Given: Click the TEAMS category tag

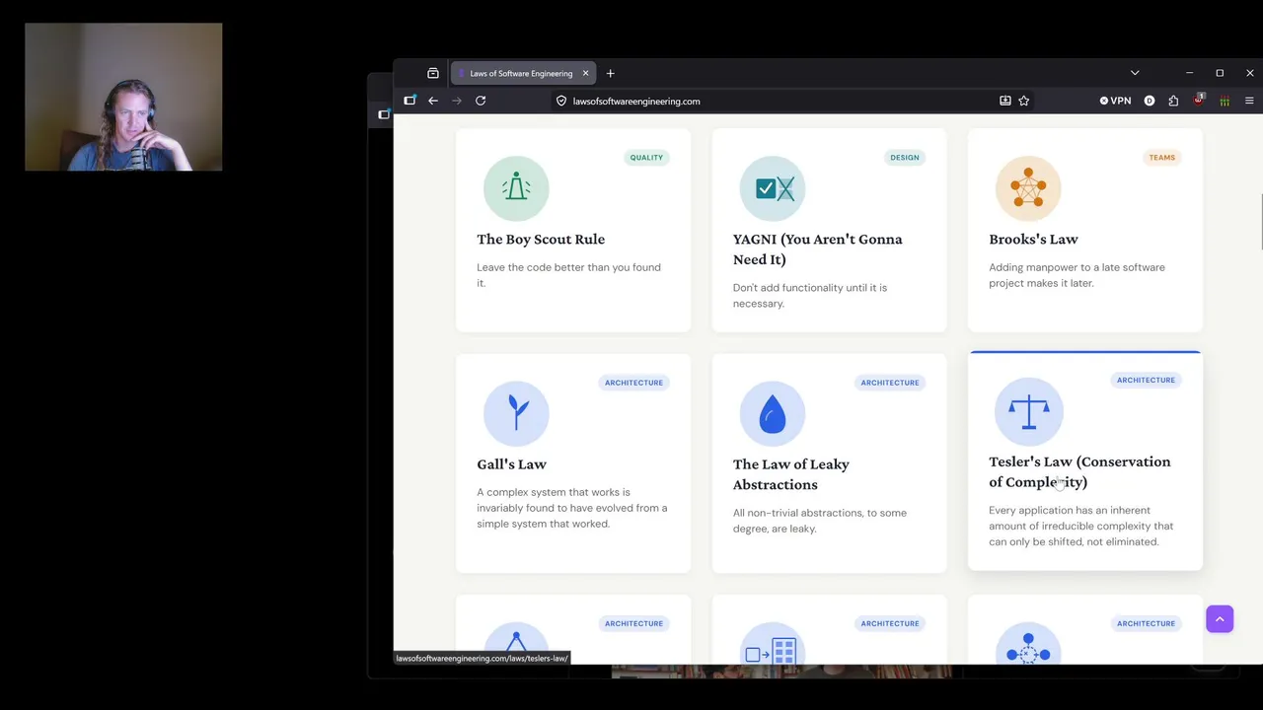Looking at the screenshot, I should 1161,157.
